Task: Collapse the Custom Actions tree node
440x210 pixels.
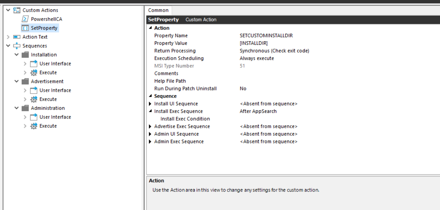Action: [x=8, y=10]
